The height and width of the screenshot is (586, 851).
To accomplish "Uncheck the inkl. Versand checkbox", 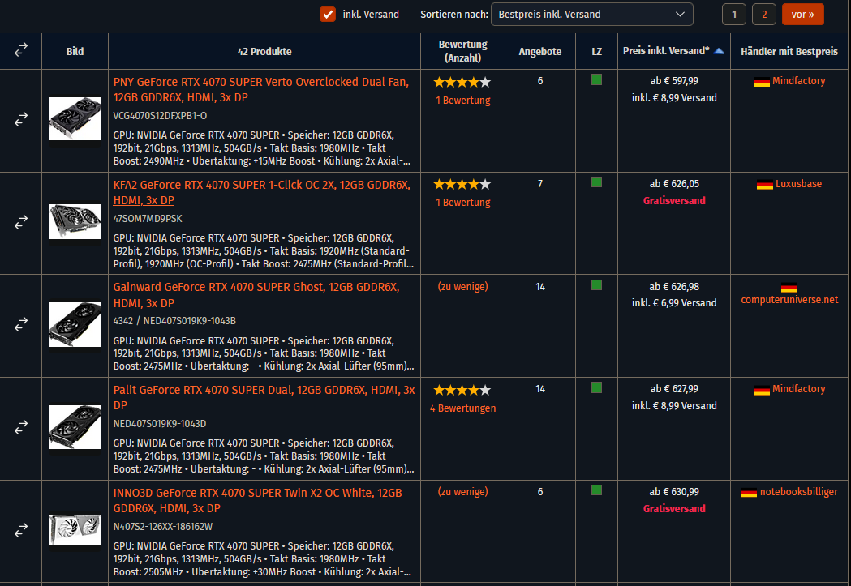I will (x=327, y=14).
